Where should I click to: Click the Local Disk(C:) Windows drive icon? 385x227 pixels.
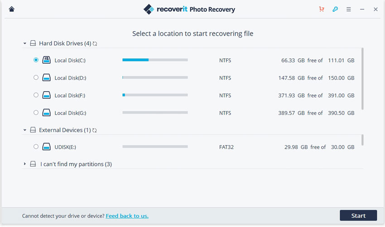(46, 60)
